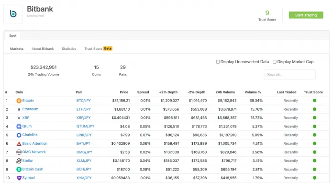
Task: Click green trust score dot for Qtum
Action: pyautogui.click(x=314, y=126)
